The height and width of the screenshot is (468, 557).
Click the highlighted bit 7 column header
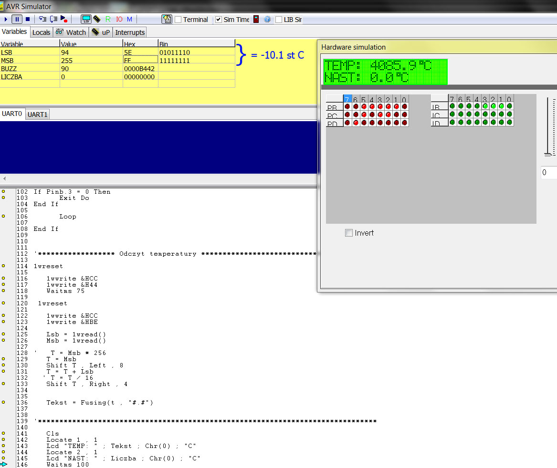347,99
